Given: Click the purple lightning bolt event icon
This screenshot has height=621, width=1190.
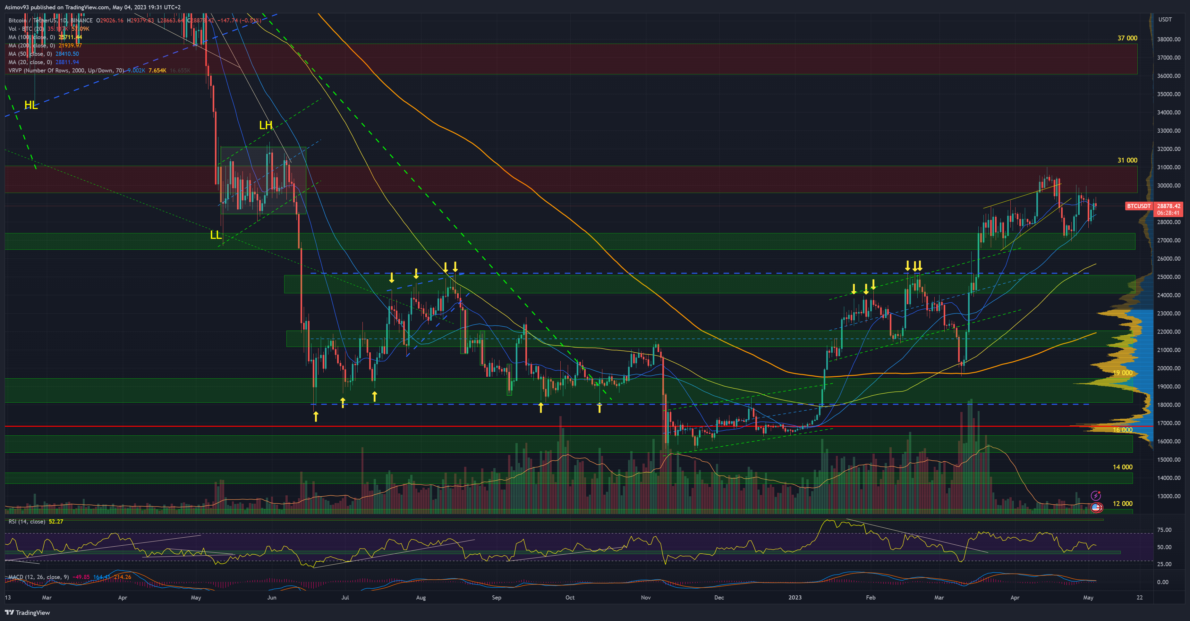Looking at the screenshot, I should (1096, 495).
